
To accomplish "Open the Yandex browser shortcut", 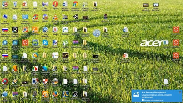I will (x=55, y=30).
